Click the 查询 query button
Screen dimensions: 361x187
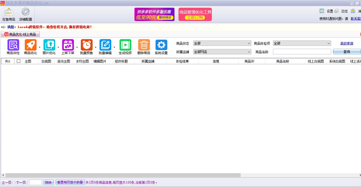(347, 51)
